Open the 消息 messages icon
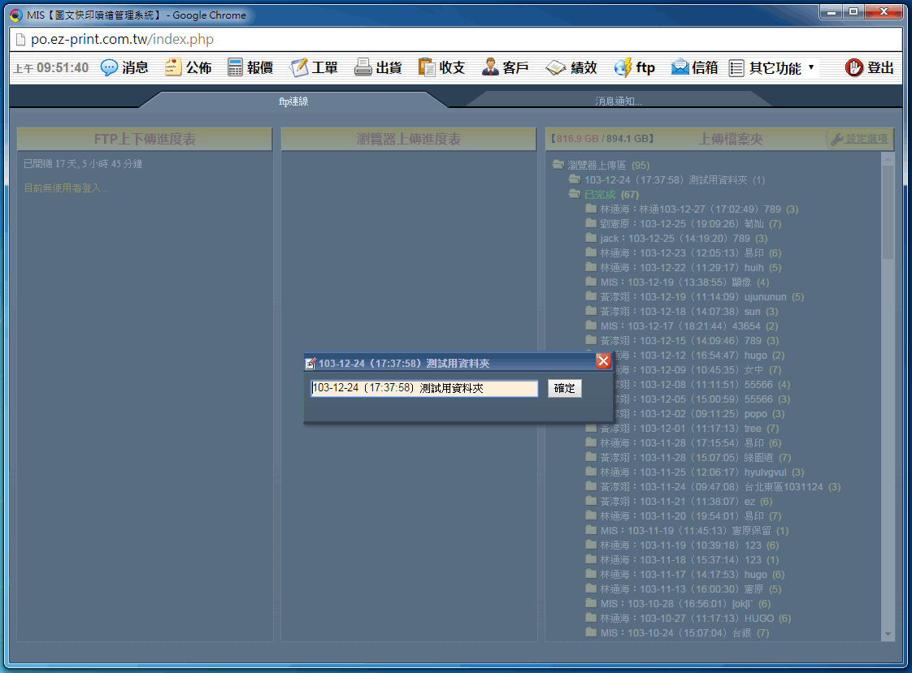The image size is (912, 673). pyautogui.click(x=110, y=68)
